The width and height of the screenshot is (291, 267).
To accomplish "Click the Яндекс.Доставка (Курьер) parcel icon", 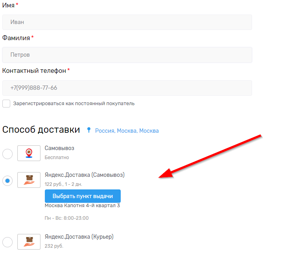I will (x=29, y=241).
